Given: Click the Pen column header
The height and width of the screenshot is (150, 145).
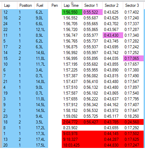Looking at the screenshot, I should tap(55, 5).
